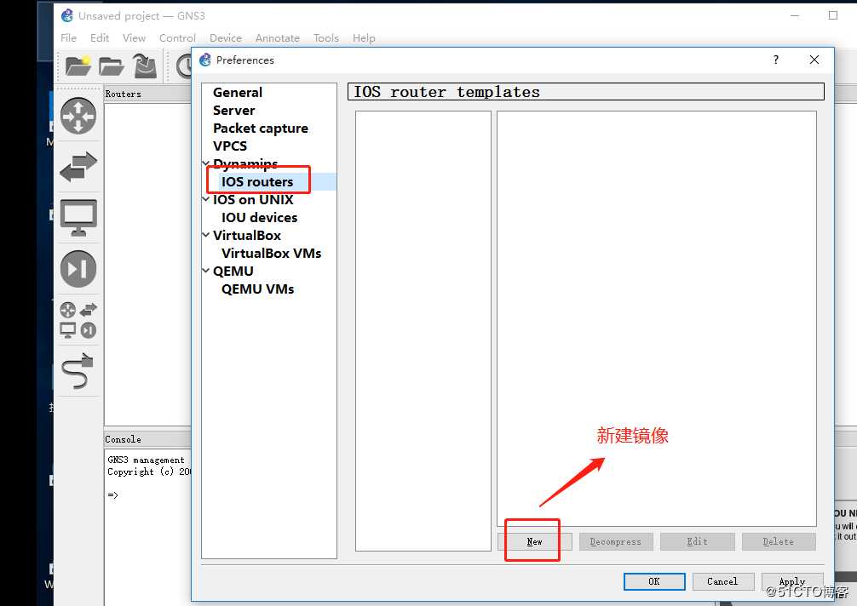This screenshot has height=606, width=857.
Task: Browse routers device category icon
Action: tap(78, 116)
